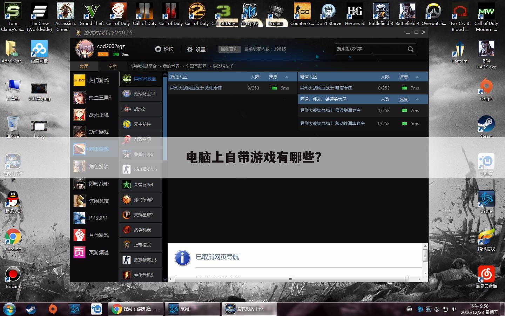This screenshot has width=505, height=316.
Task: Click the search magnifier in the platform window
Action: point(410,49)
